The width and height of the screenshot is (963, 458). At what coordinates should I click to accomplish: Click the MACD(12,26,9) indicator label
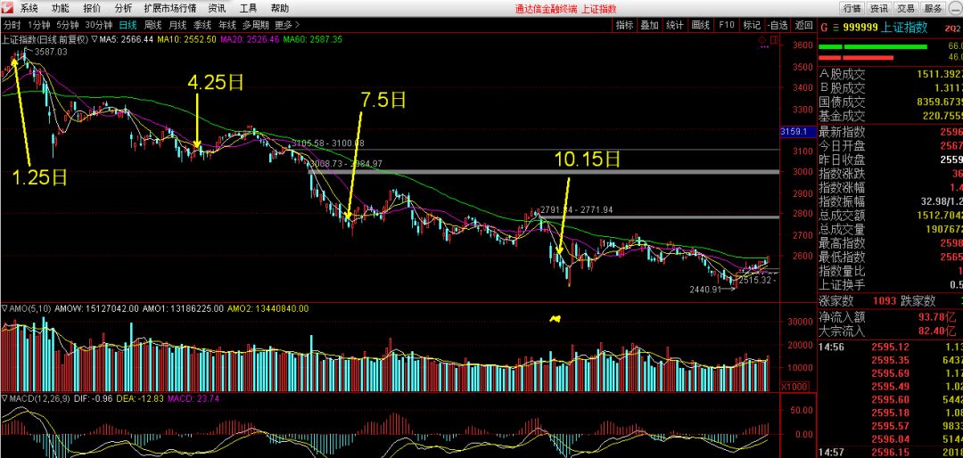(40, 398)
